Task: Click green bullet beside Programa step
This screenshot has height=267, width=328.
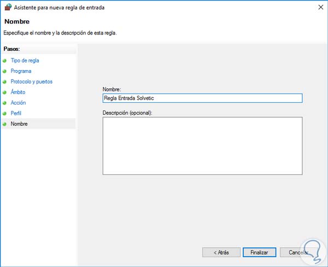Action: 4,71
